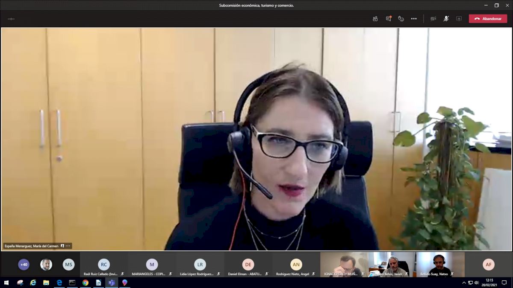This screenshot has height=288, width=513.
Task: Select Raúl Ruiz Callado participant tile
Action: (104, 265)
